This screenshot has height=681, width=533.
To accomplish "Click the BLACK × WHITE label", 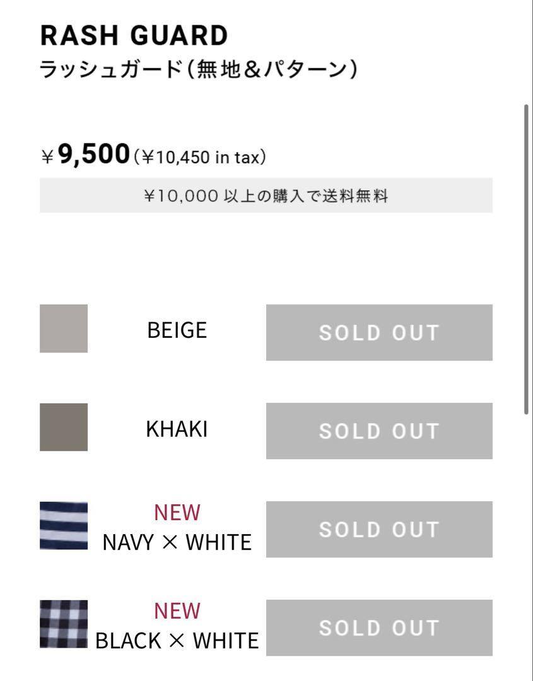I will pos(177,641).
